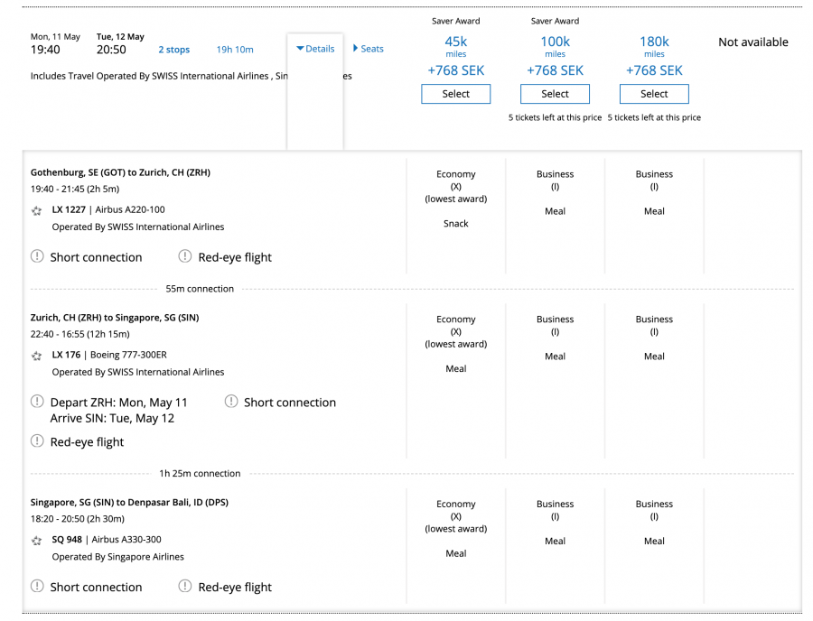Select the 180k miles Business fare

coord(654,93)
